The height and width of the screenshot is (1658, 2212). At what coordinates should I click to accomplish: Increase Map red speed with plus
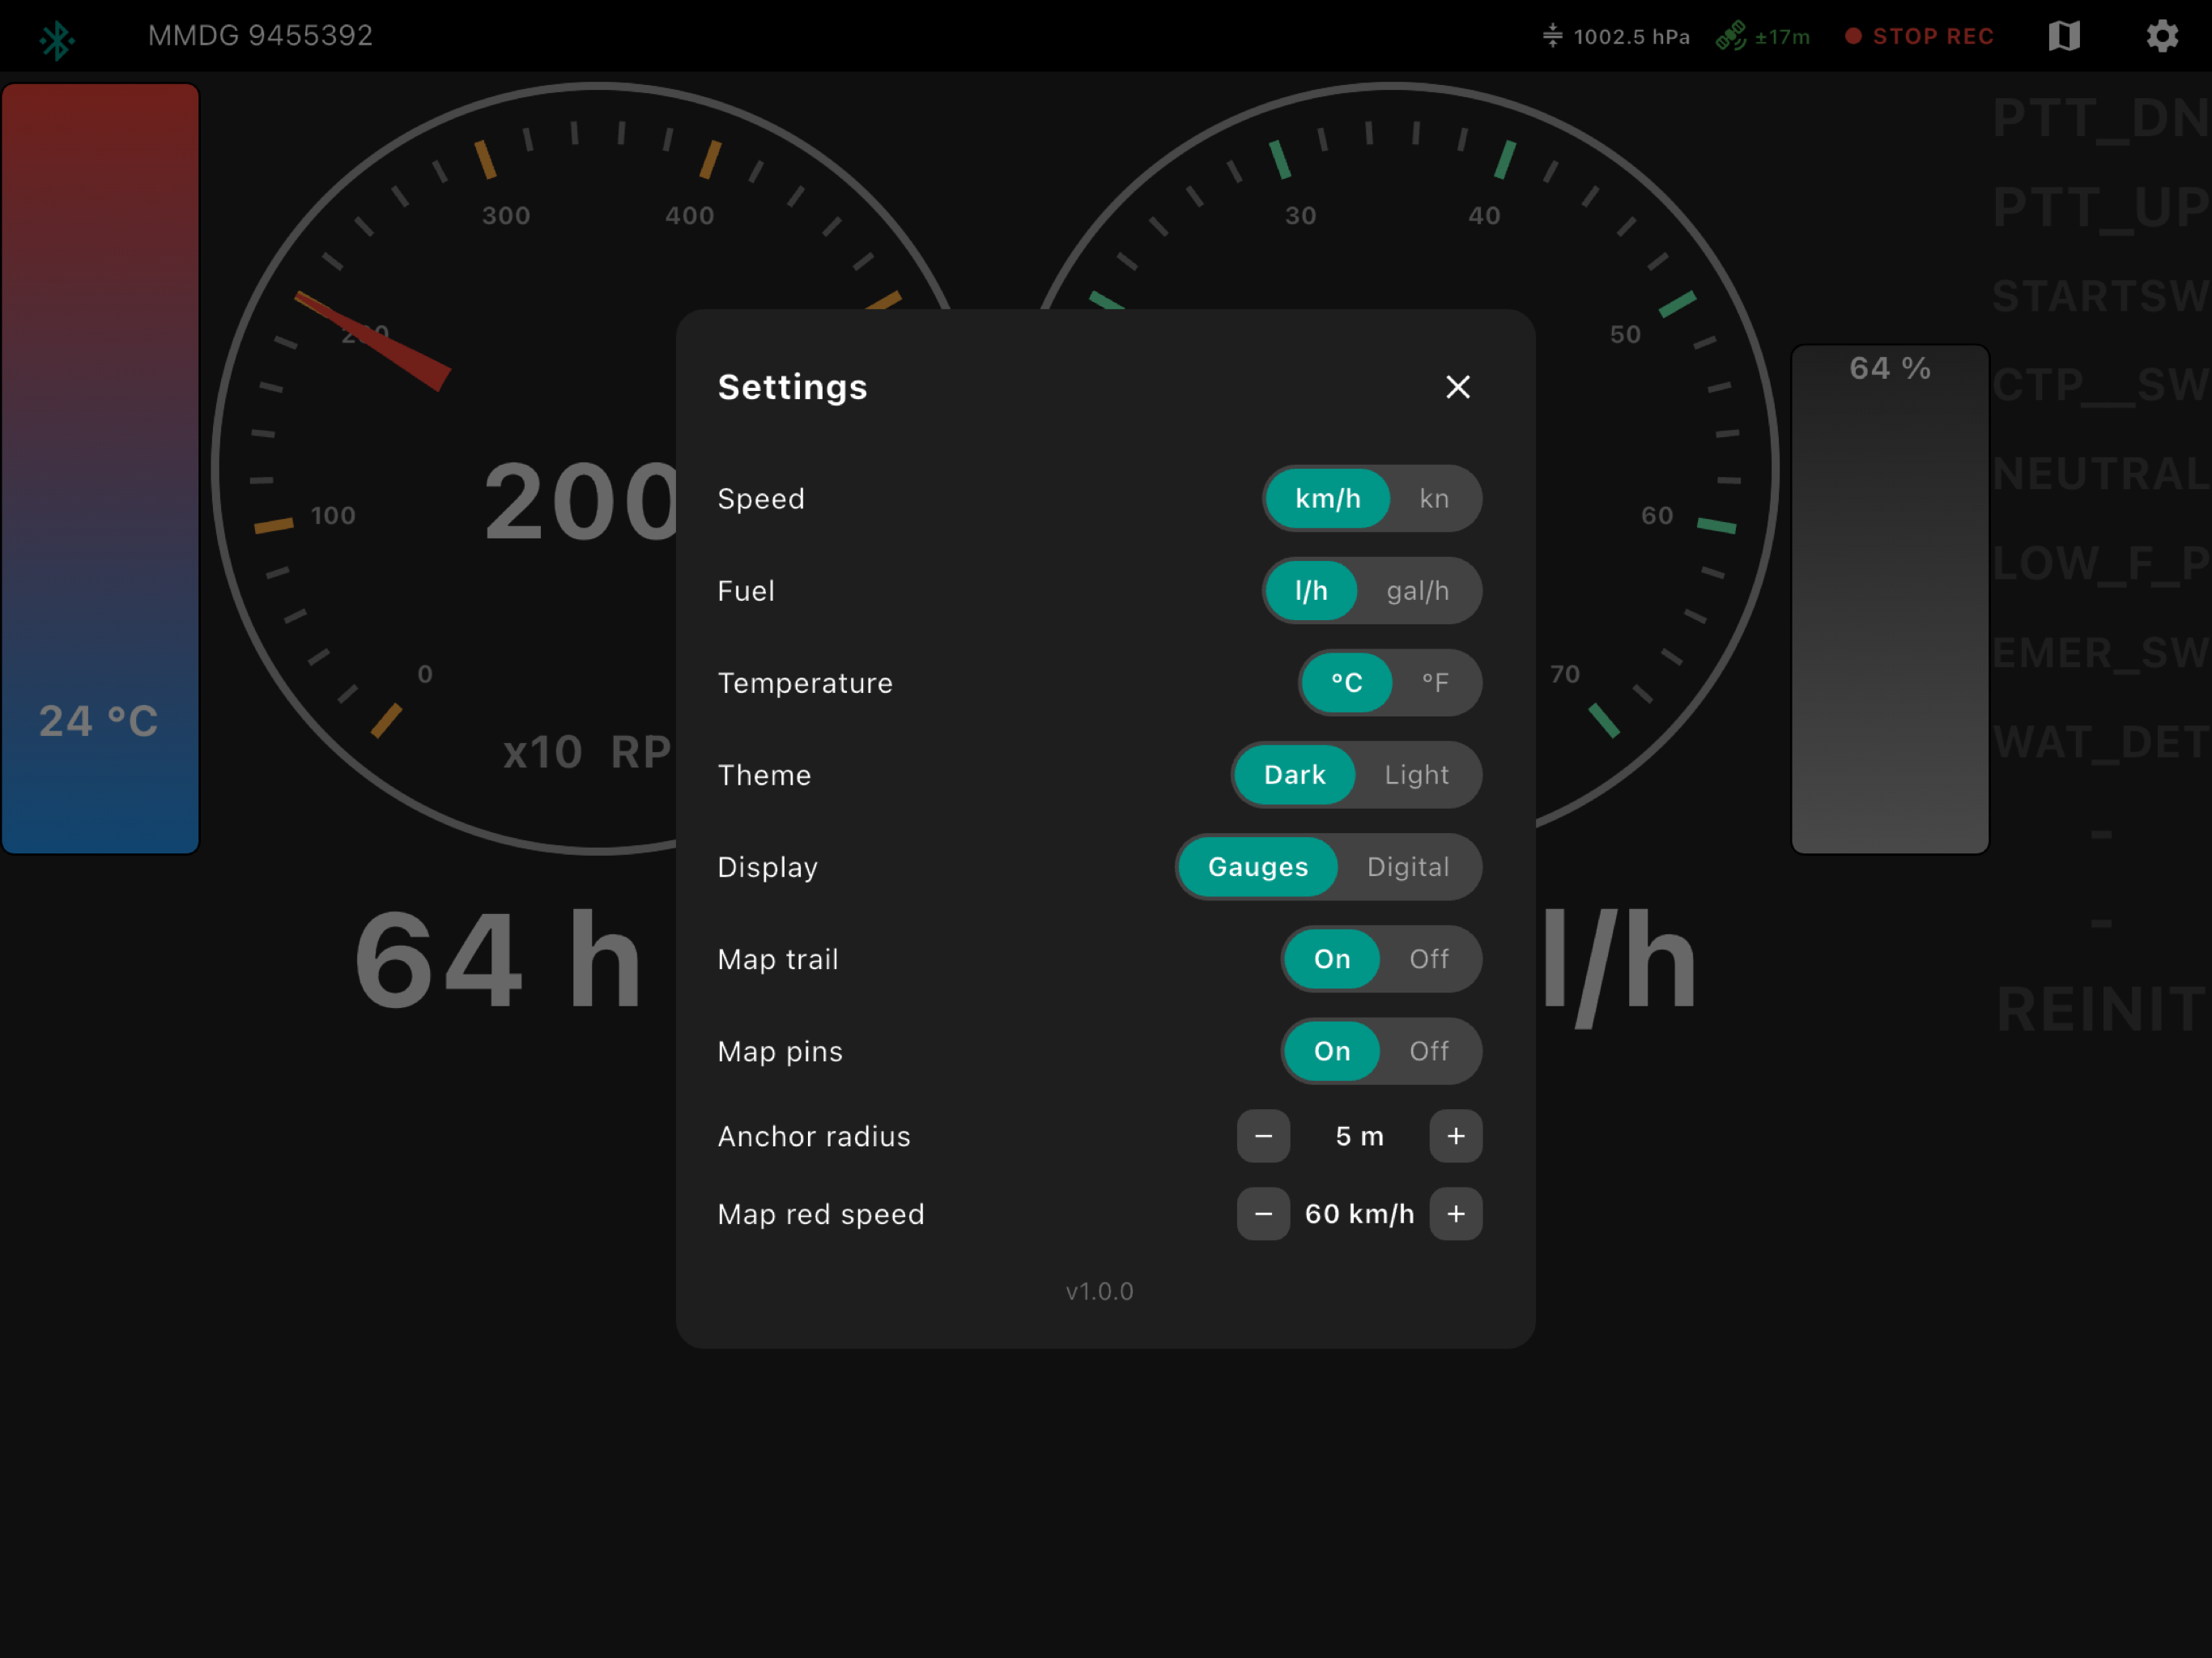point(1455,1214)
